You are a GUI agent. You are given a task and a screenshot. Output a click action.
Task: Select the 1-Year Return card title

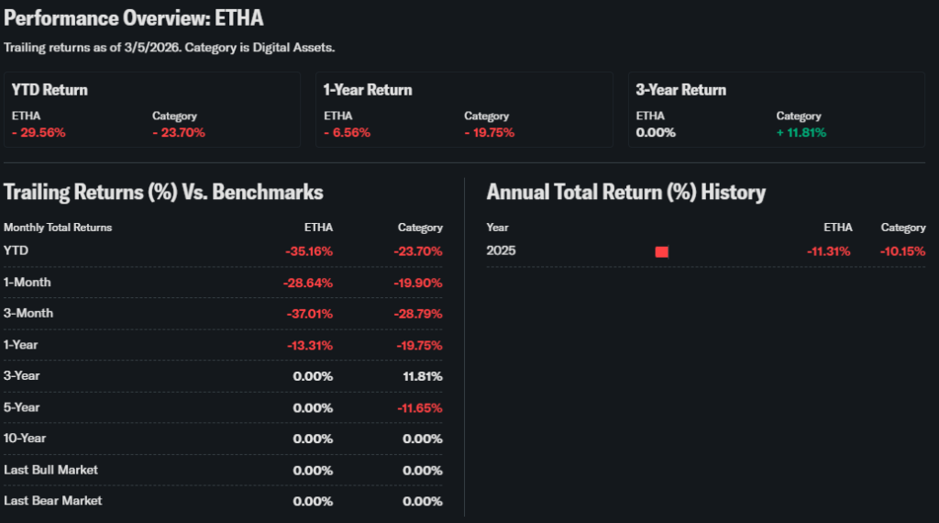pos(368,90)
